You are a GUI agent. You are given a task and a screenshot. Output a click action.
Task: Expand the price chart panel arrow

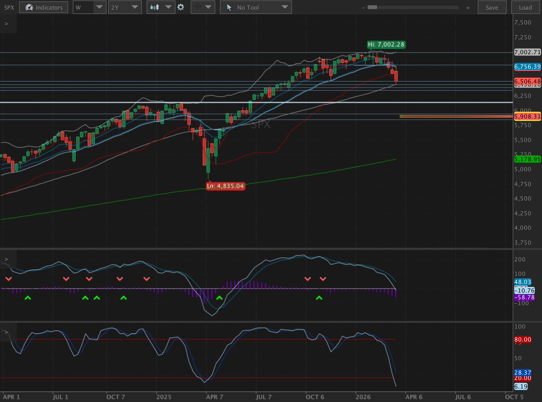point(7,24)
